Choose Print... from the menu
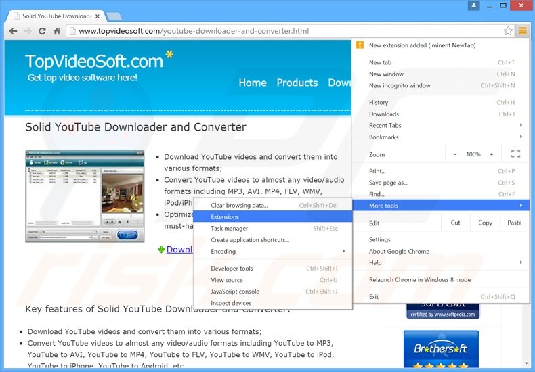 pyautogui.click(x=441, y=171)
